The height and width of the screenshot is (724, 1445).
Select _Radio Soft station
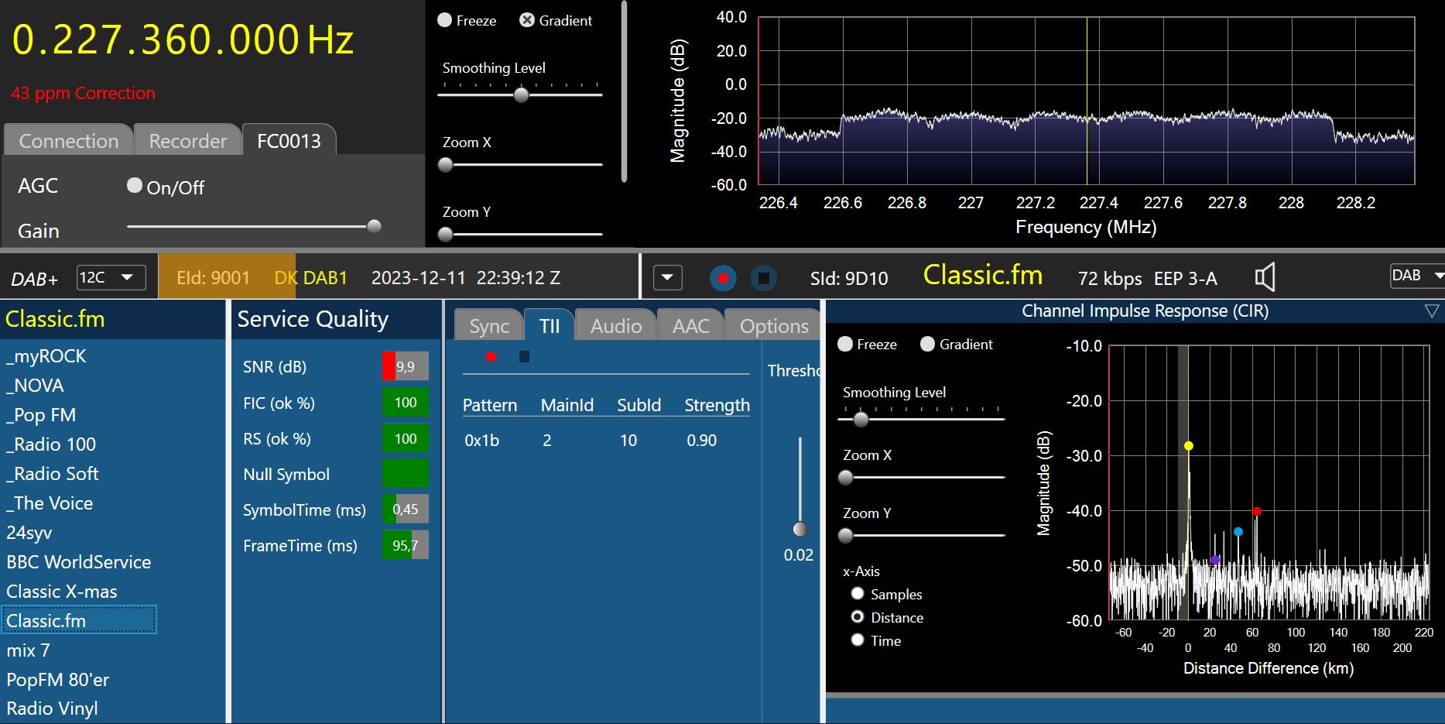[53, 474]
